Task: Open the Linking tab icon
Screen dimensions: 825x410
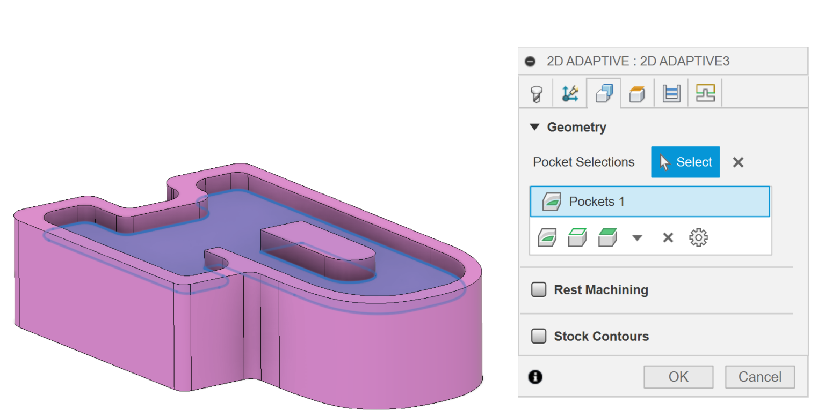Action: pyautogui.click(x=705, y=92)
